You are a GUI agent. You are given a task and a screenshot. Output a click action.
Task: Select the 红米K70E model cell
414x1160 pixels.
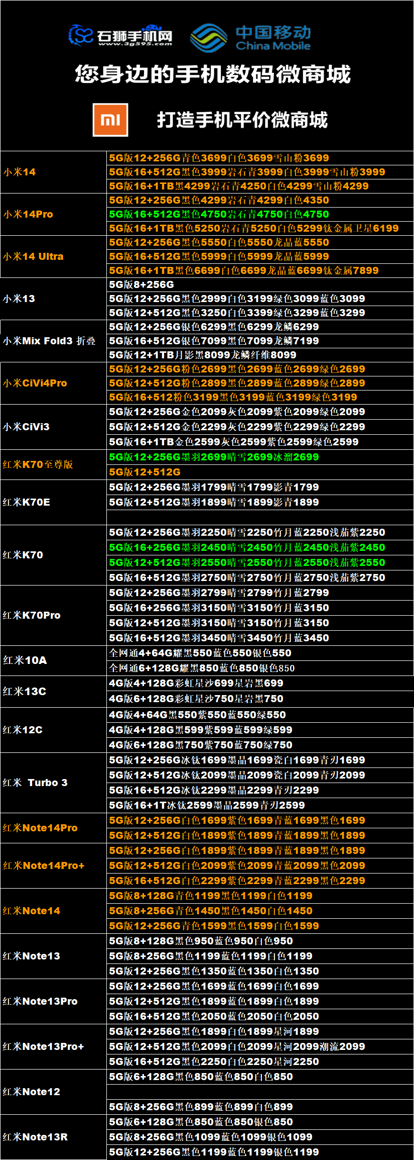[54, 502]
